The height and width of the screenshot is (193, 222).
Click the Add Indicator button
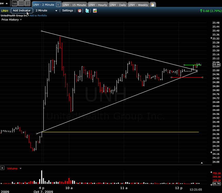pyautogui.click(x=22, y=11)
